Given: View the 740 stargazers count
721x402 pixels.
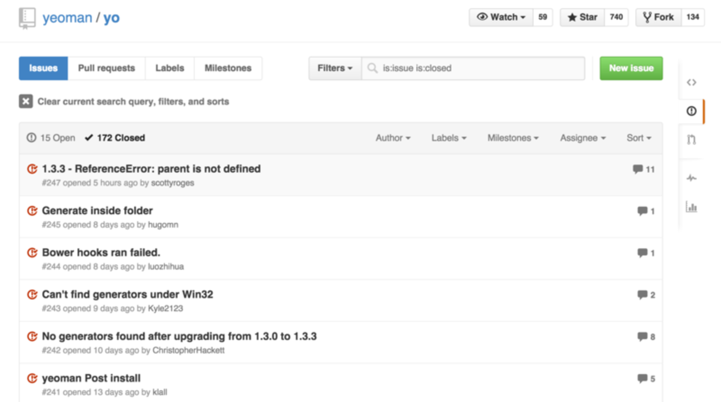Looking at the screenshot, I should click(x=616, y=17).
